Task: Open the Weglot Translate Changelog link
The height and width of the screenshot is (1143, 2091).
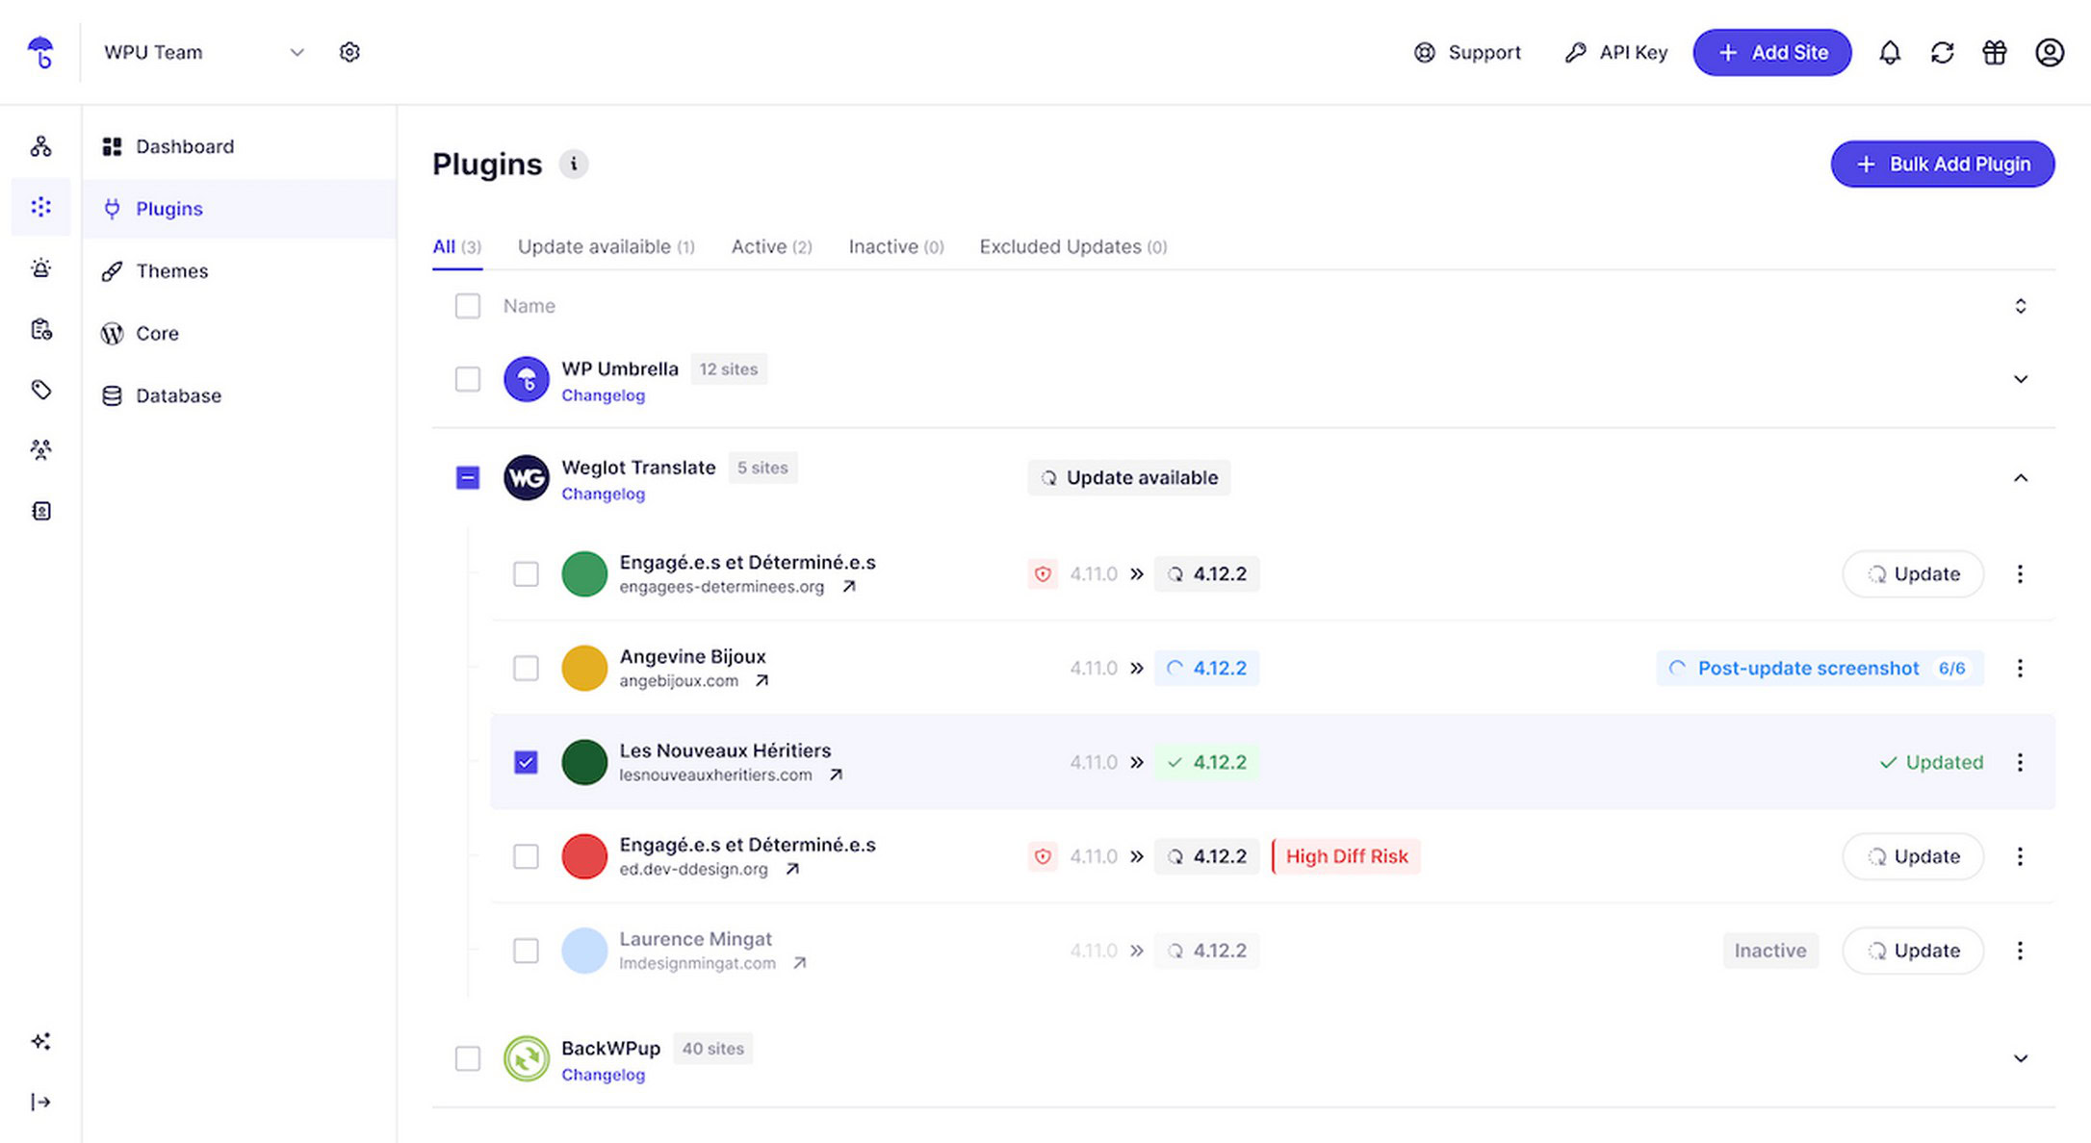Action: pos(604,494)
